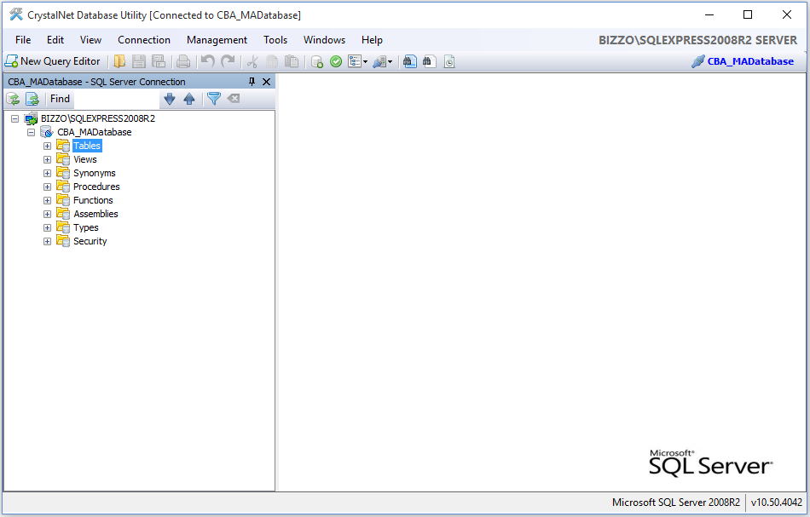Select the Functions tree item
Screen dimensions: 810x517
point(93,200)
